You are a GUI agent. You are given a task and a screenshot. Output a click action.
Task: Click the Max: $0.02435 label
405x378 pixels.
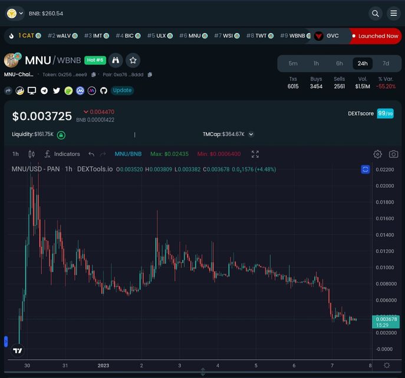click(x=169, y=154)
